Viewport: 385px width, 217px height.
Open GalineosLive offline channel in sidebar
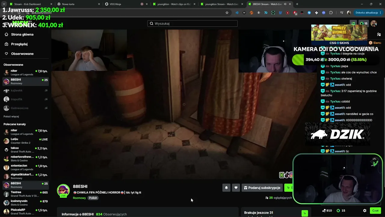pyautogui.click(x=26, y=108)
